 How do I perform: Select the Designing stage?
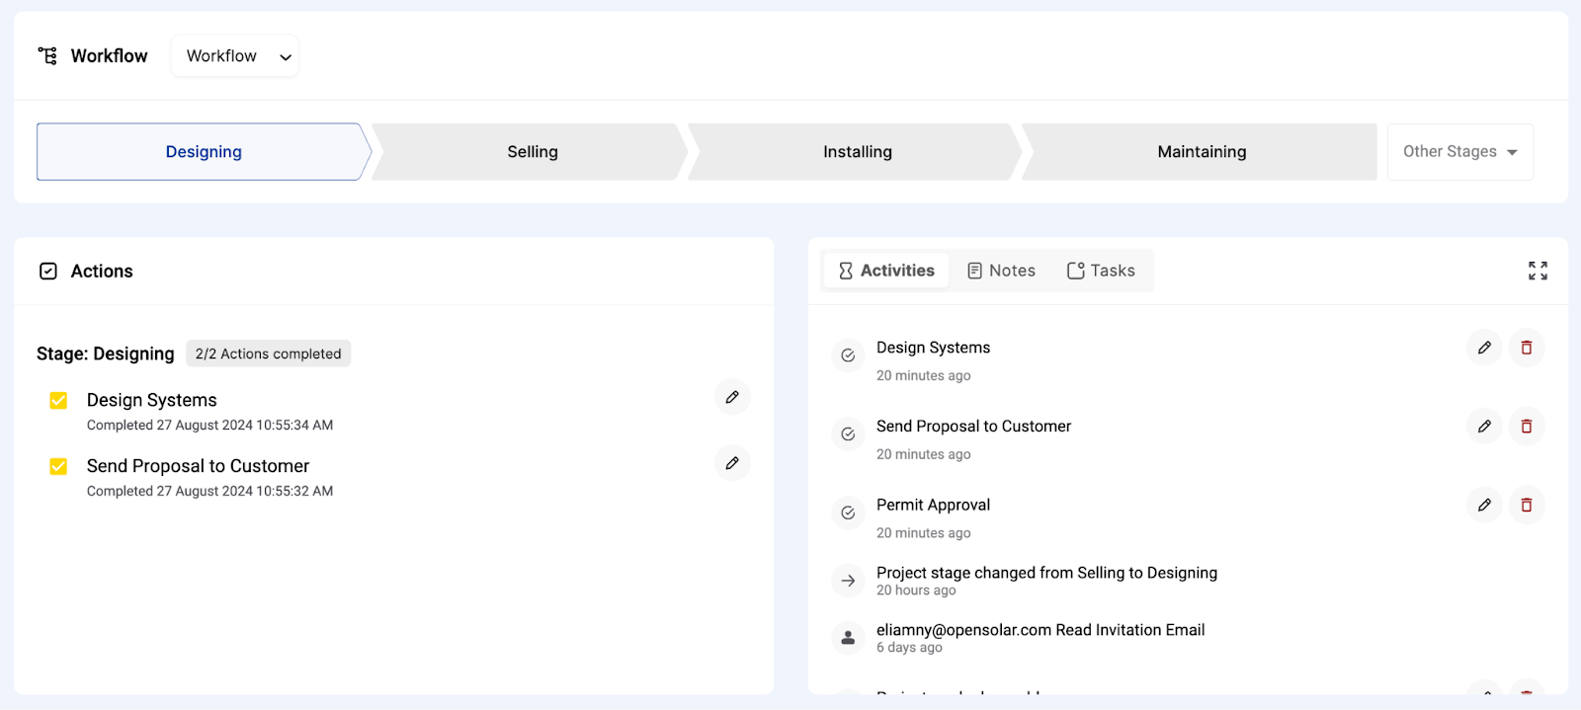[204, 152]
